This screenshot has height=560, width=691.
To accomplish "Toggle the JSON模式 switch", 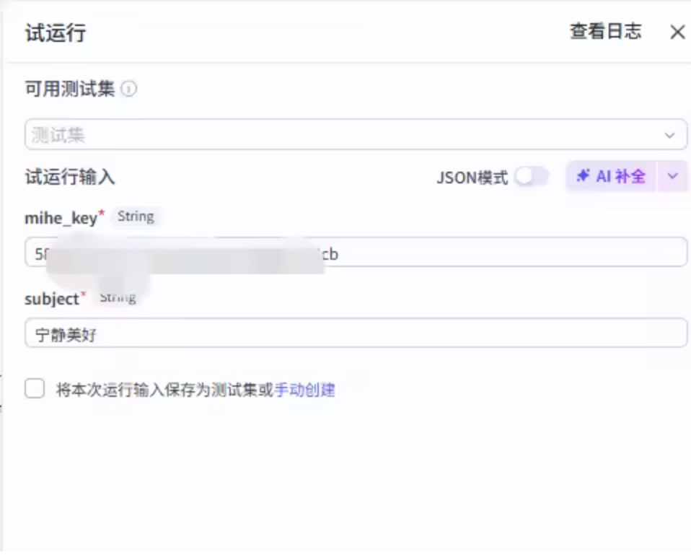I will (532, 177).
